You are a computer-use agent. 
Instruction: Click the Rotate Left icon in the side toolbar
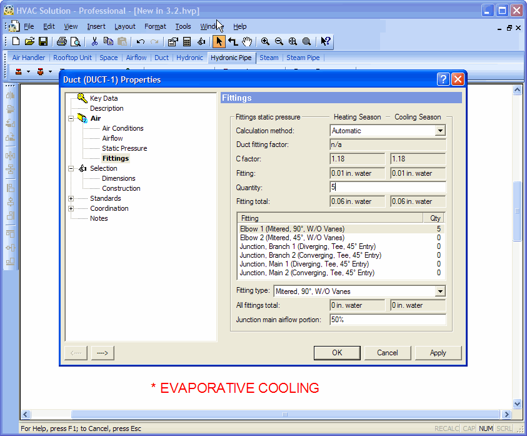click(11, 123)
